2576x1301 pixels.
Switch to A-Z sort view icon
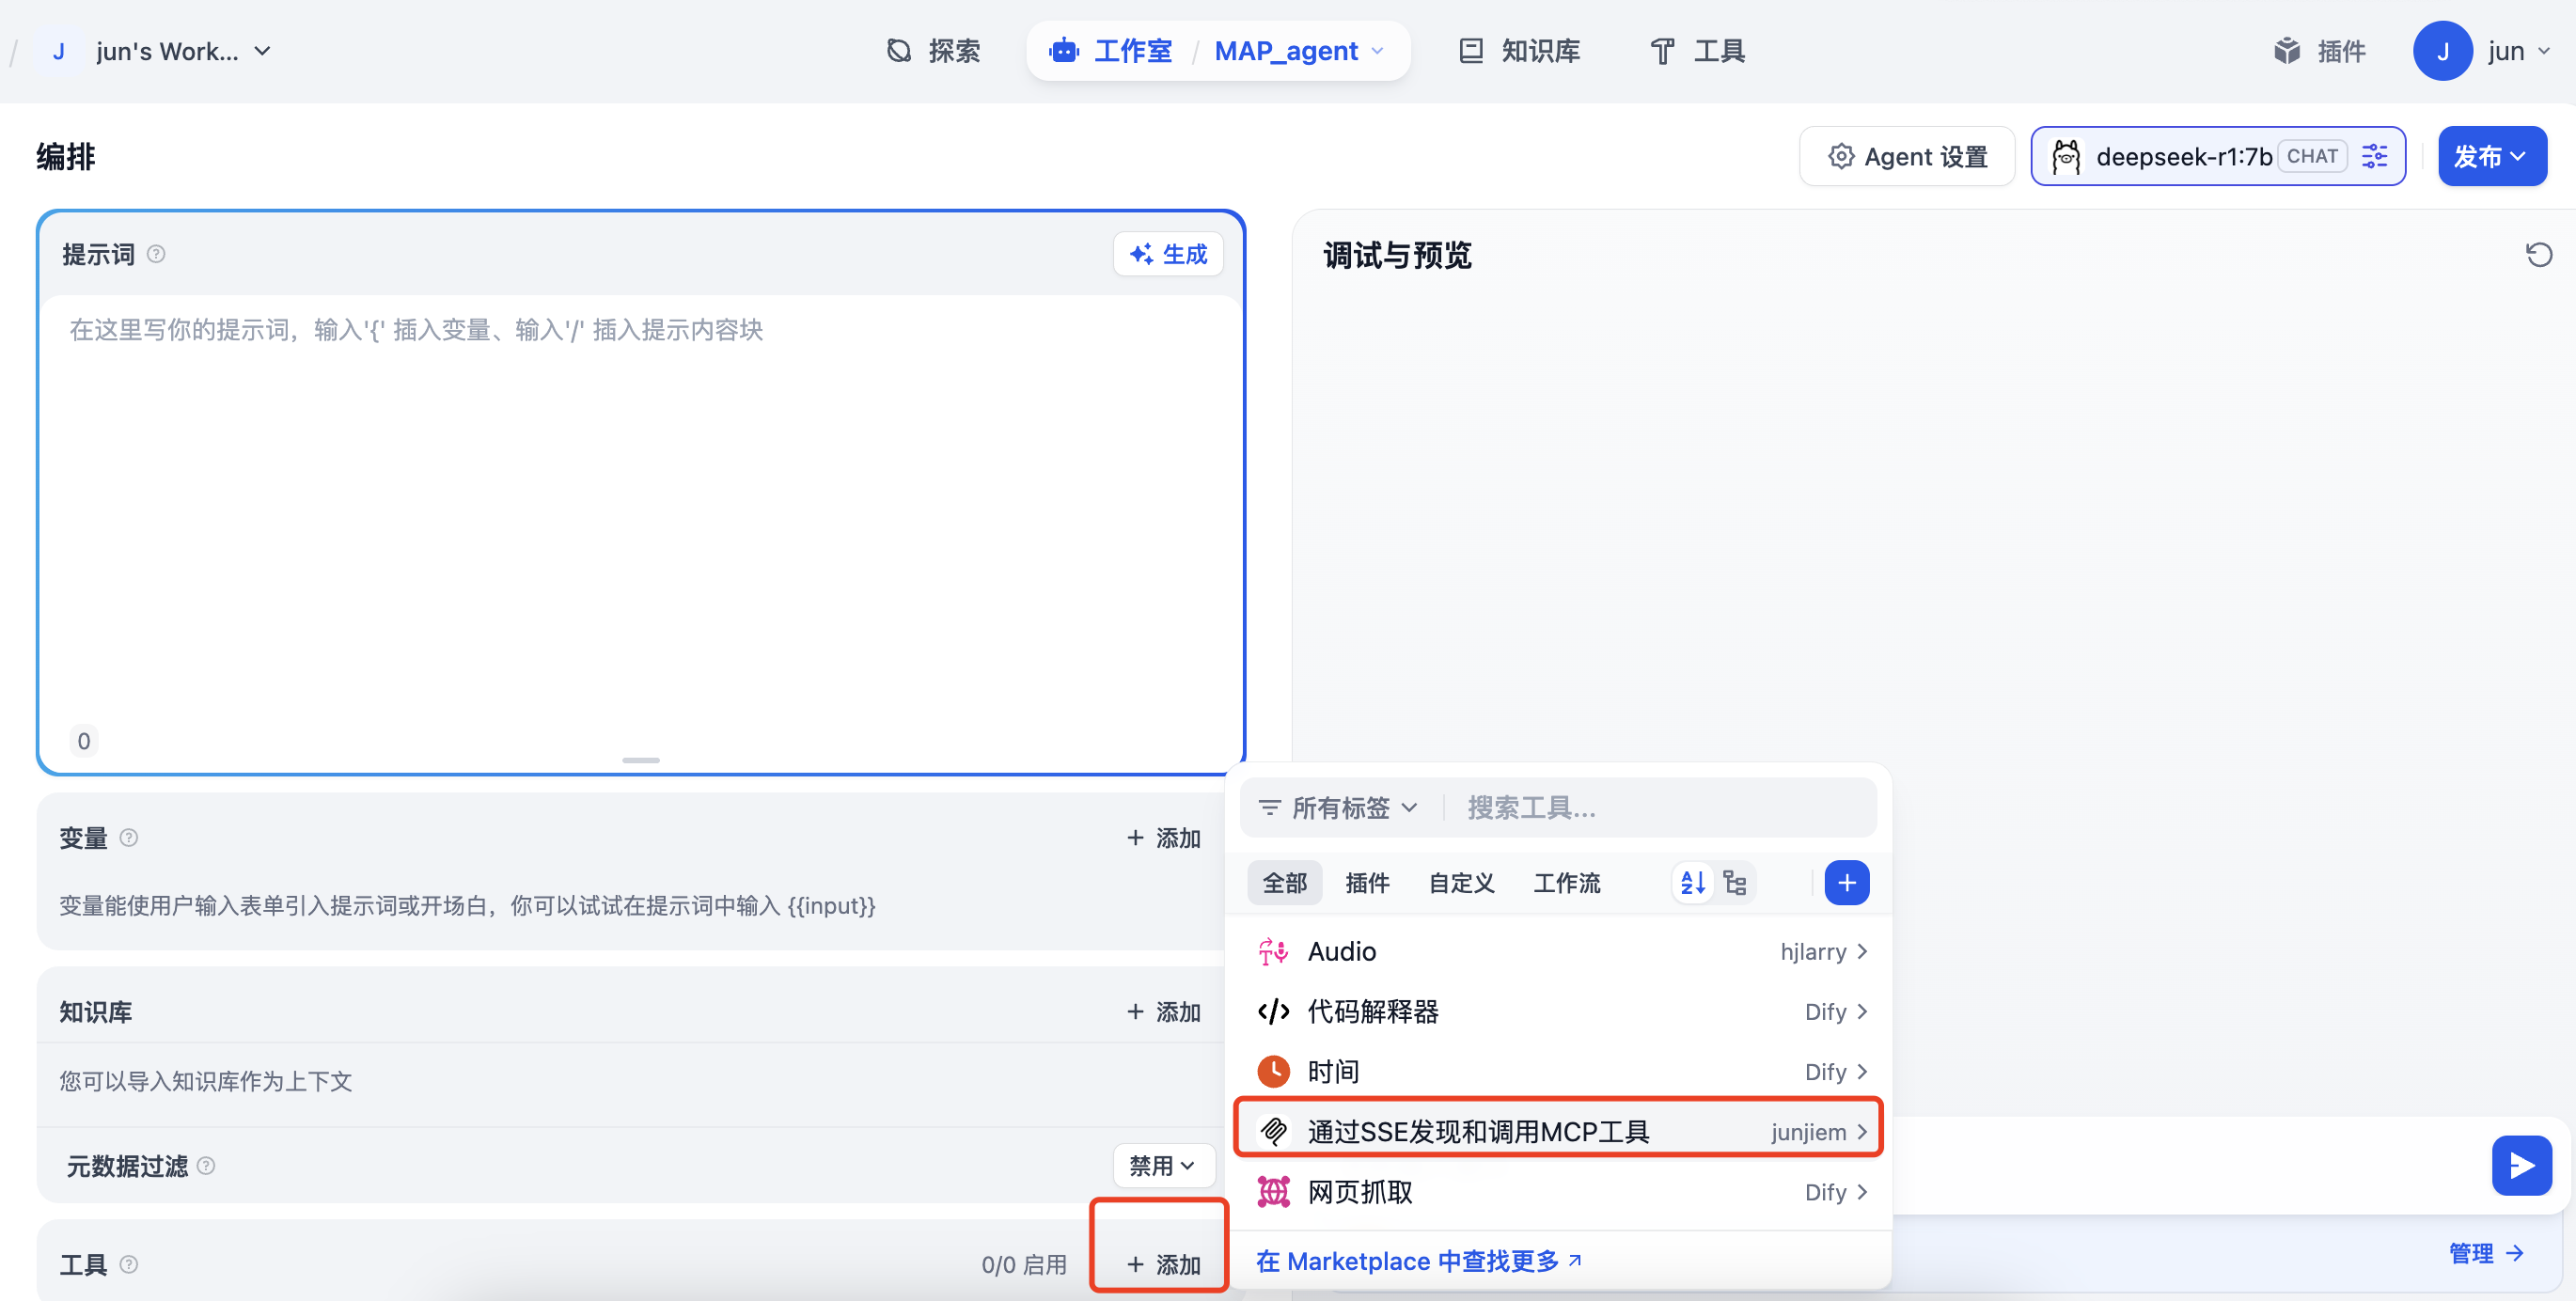point(1692,882)
